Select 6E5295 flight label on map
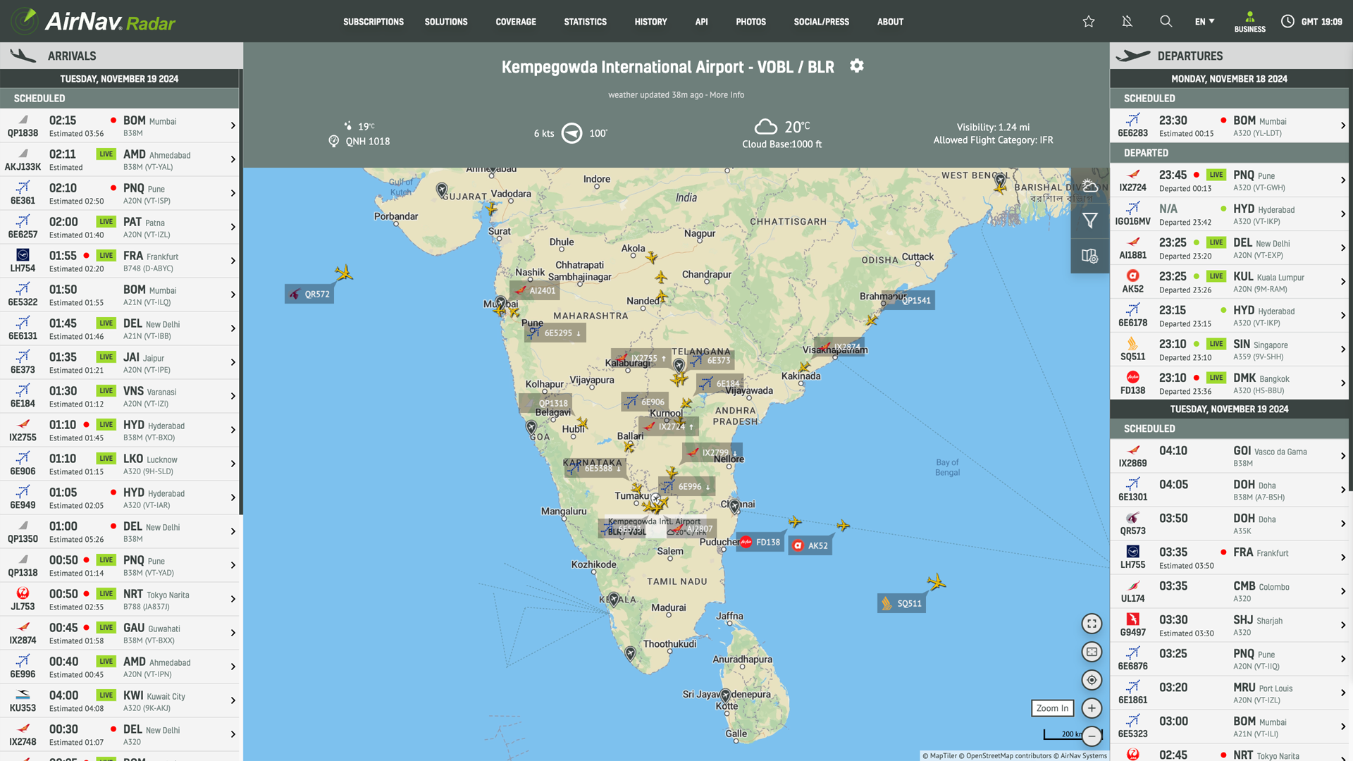 pos(555,333)
